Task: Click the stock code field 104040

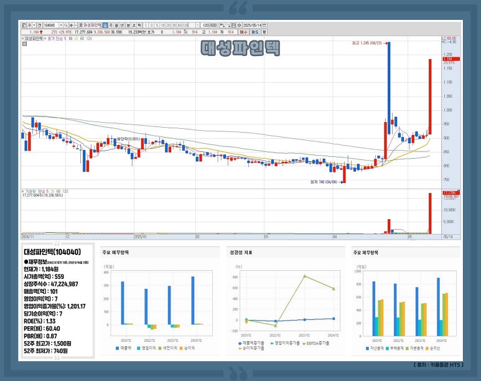Action: click(51, 25)
